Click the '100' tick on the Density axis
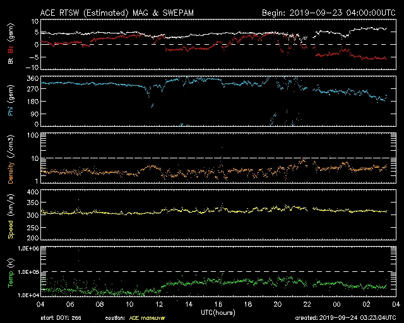Screen dimensions: 404x323 pos(33,135)
